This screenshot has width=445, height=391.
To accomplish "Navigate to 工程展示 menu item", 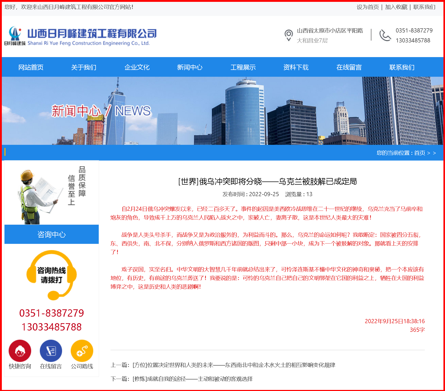I will click(x=243, y=67).
